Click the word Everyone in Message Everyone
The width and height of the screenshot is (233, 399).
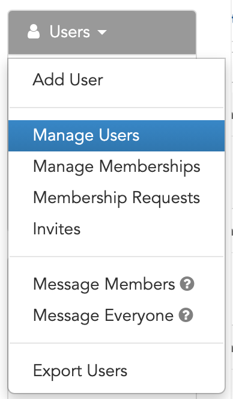(x=139, y=316)
